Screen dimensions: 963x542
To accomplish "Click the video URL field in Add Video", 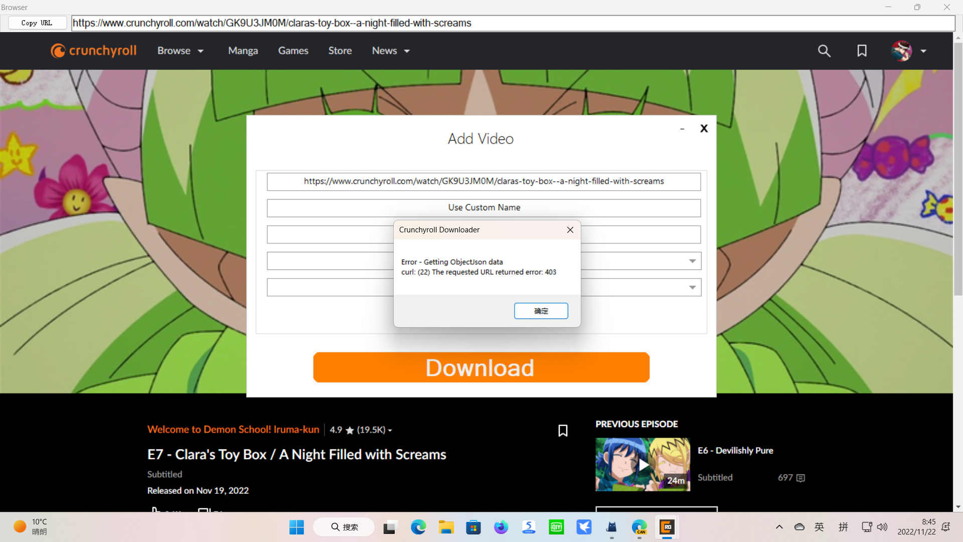I will pos(484,182).
